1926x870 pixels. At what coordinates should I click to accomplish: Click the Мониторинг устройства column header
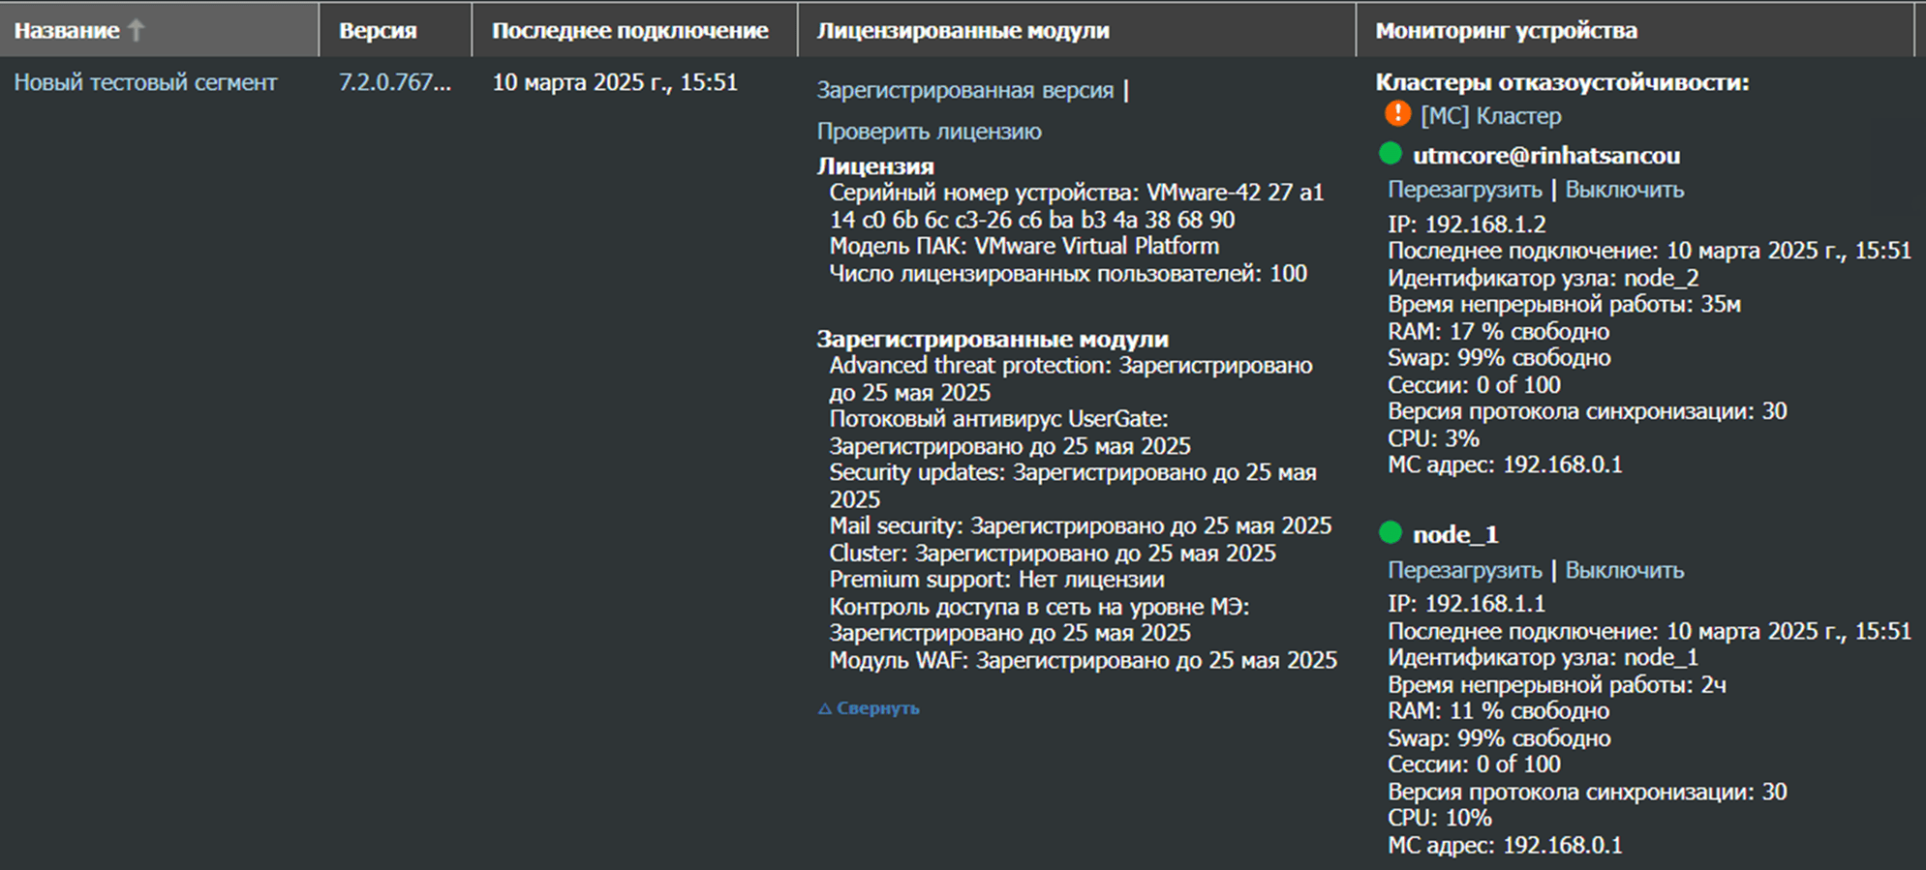point(1506,28)
